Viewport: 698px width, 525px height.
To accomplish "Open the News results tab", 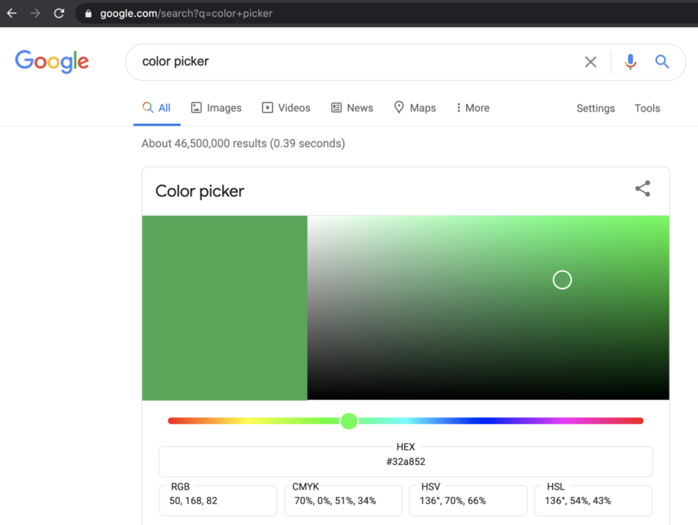I will [352, 108].
